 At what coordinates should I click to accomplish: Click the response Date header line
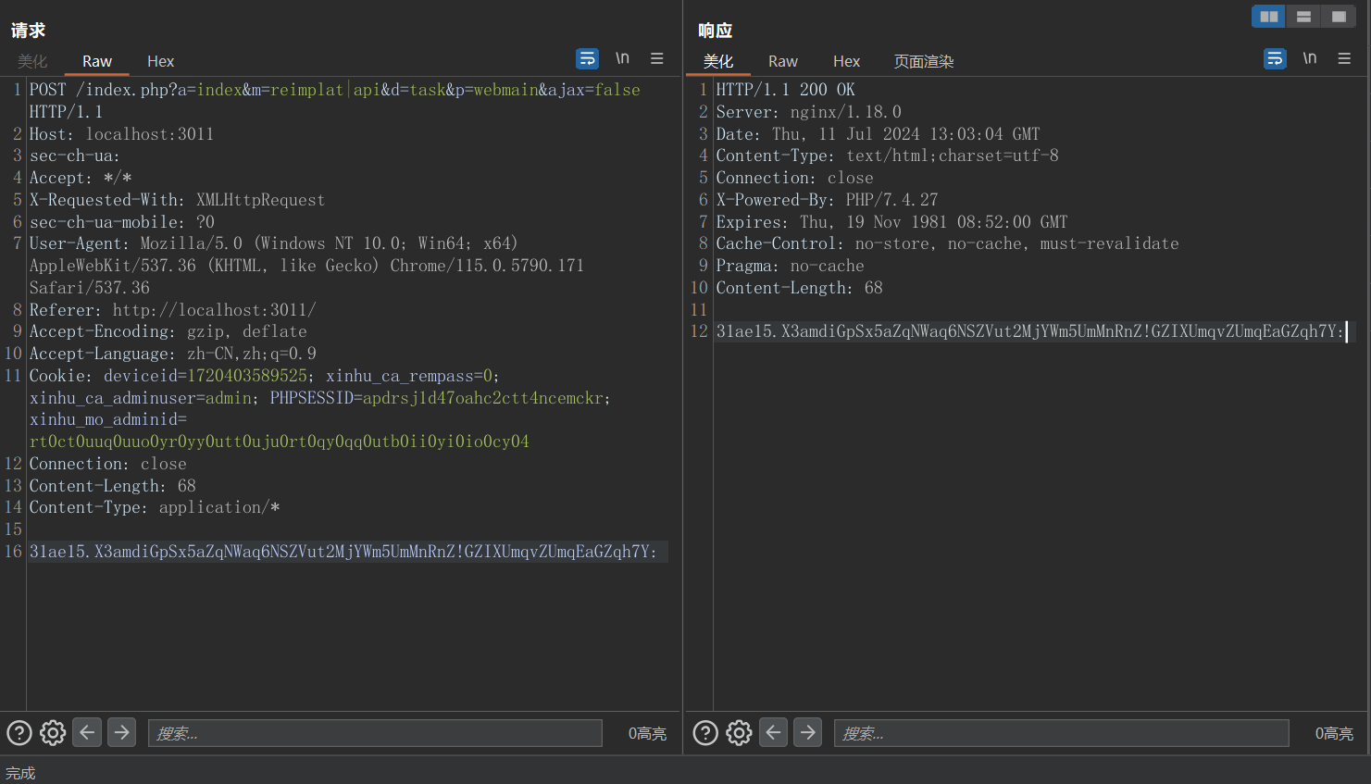pos(878,134)
